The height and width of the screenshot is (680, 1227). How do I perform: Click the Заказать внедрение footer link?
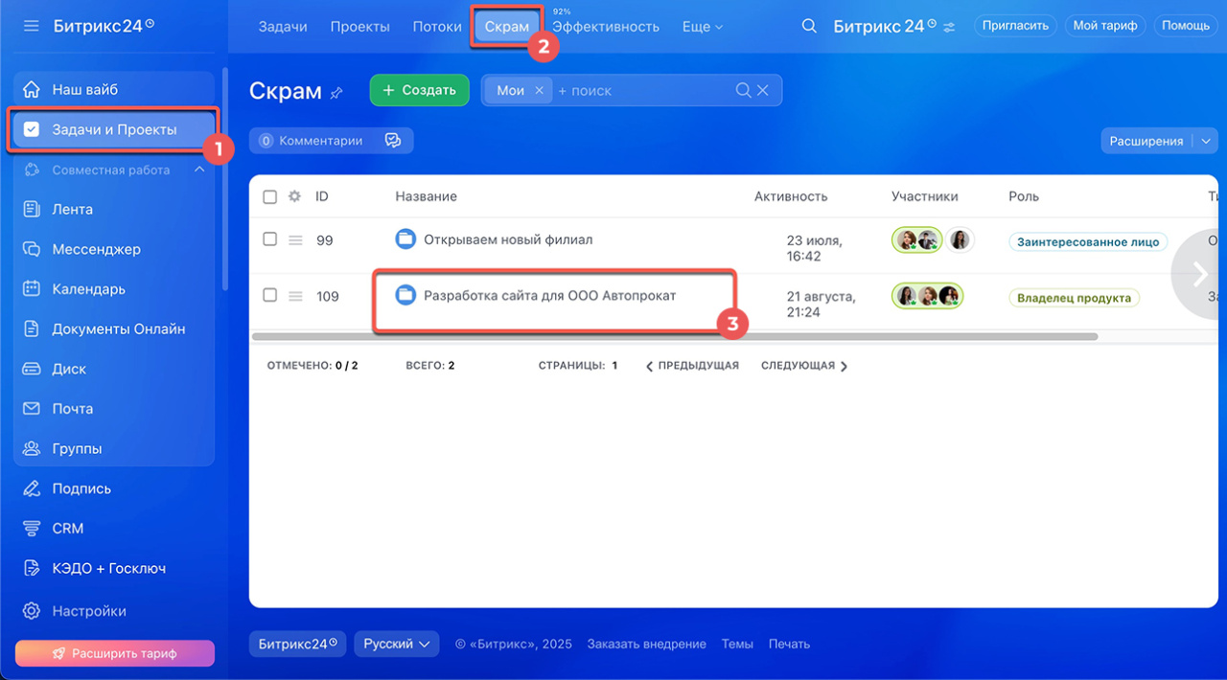647,644
